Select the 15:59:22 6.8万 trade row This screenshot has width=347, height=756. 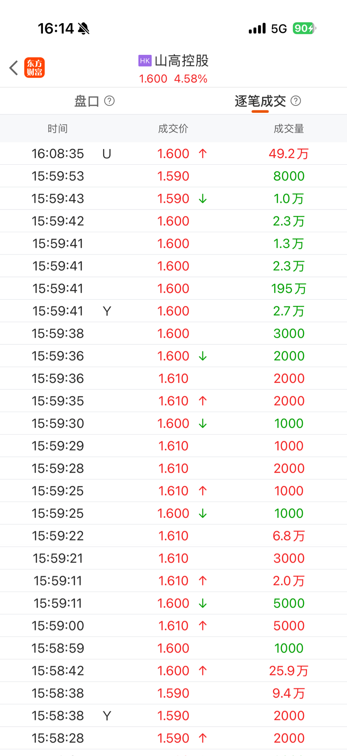(x=173, y=536)
